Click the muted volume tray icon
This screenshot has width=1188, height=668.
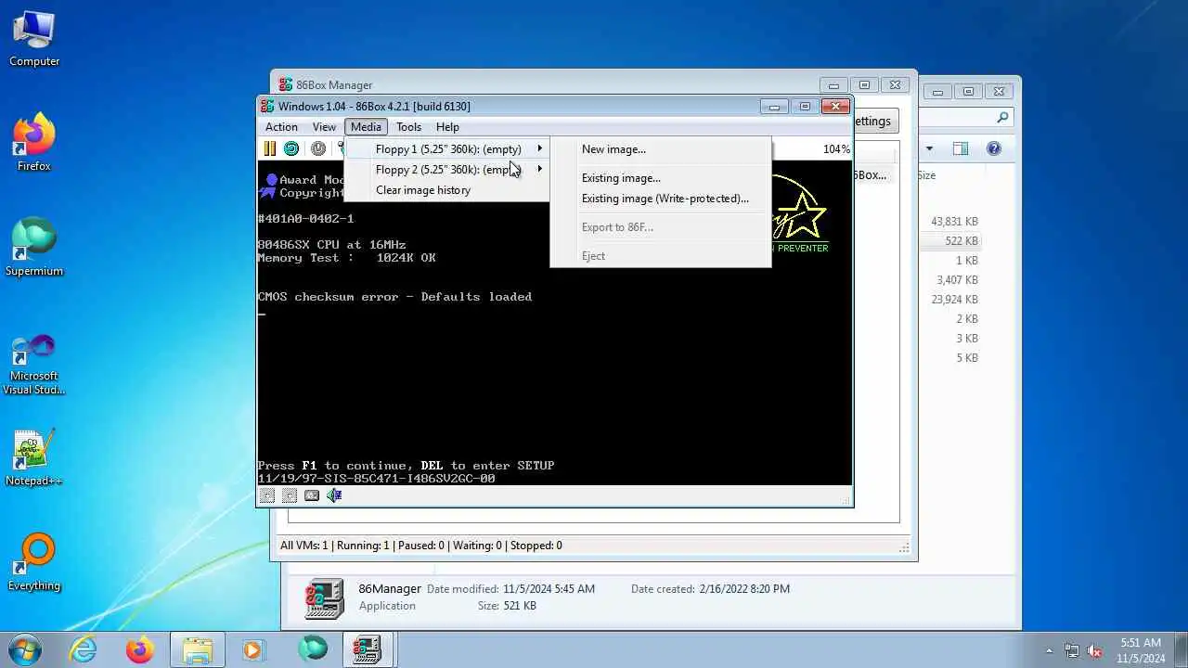(x=1094, y=650)
